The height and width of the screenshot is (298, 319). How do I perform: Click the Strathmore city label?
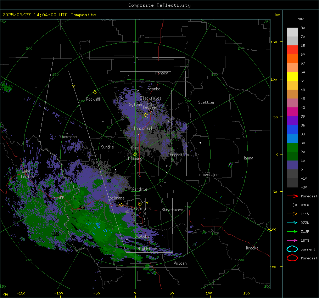(172, 210)
